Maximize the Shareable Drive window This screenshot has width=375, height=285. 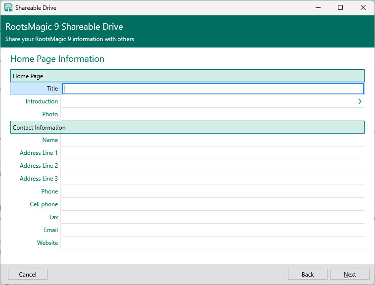pos(340,7)
